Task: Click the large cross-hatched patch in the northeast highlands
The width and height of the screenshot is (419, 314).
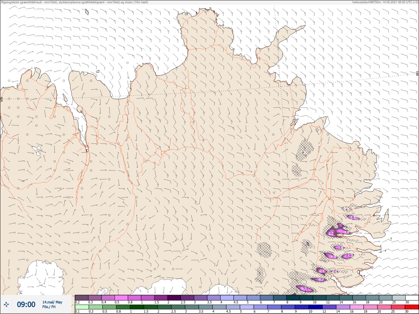Action: 304,150
